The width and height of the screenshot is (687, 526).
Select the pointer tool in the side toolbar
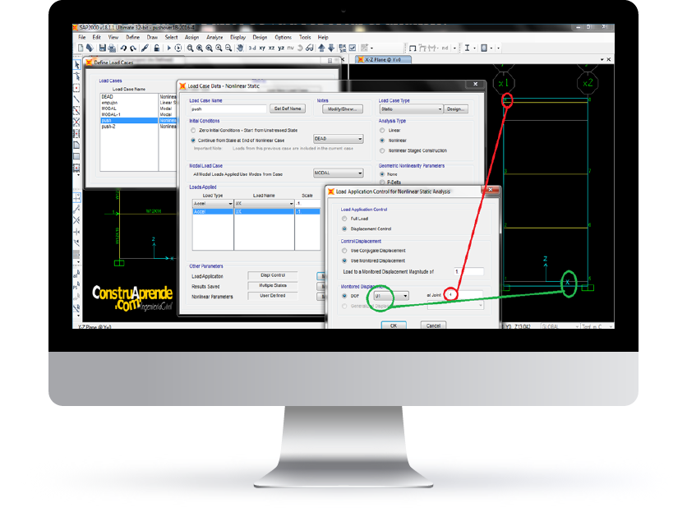click(x=76, y=65)
